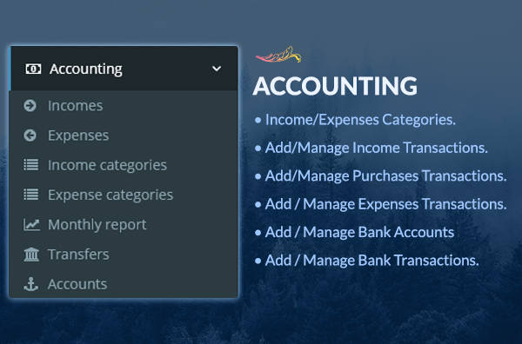Screen dimensions: 522x344
Task: Click the large ACCOUNTING heading
Action: coord(335,86)
